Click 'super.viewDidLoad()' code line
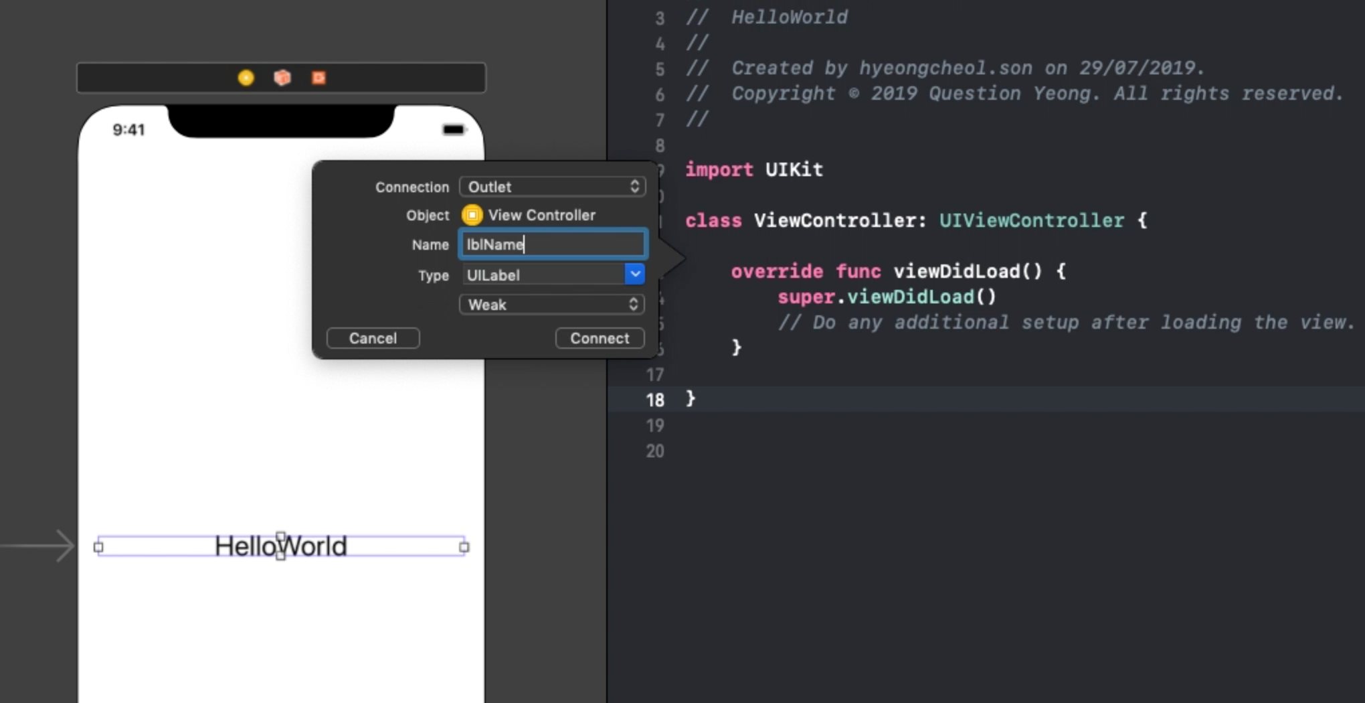The image size is (1365, 703). (x=887, y=297)
